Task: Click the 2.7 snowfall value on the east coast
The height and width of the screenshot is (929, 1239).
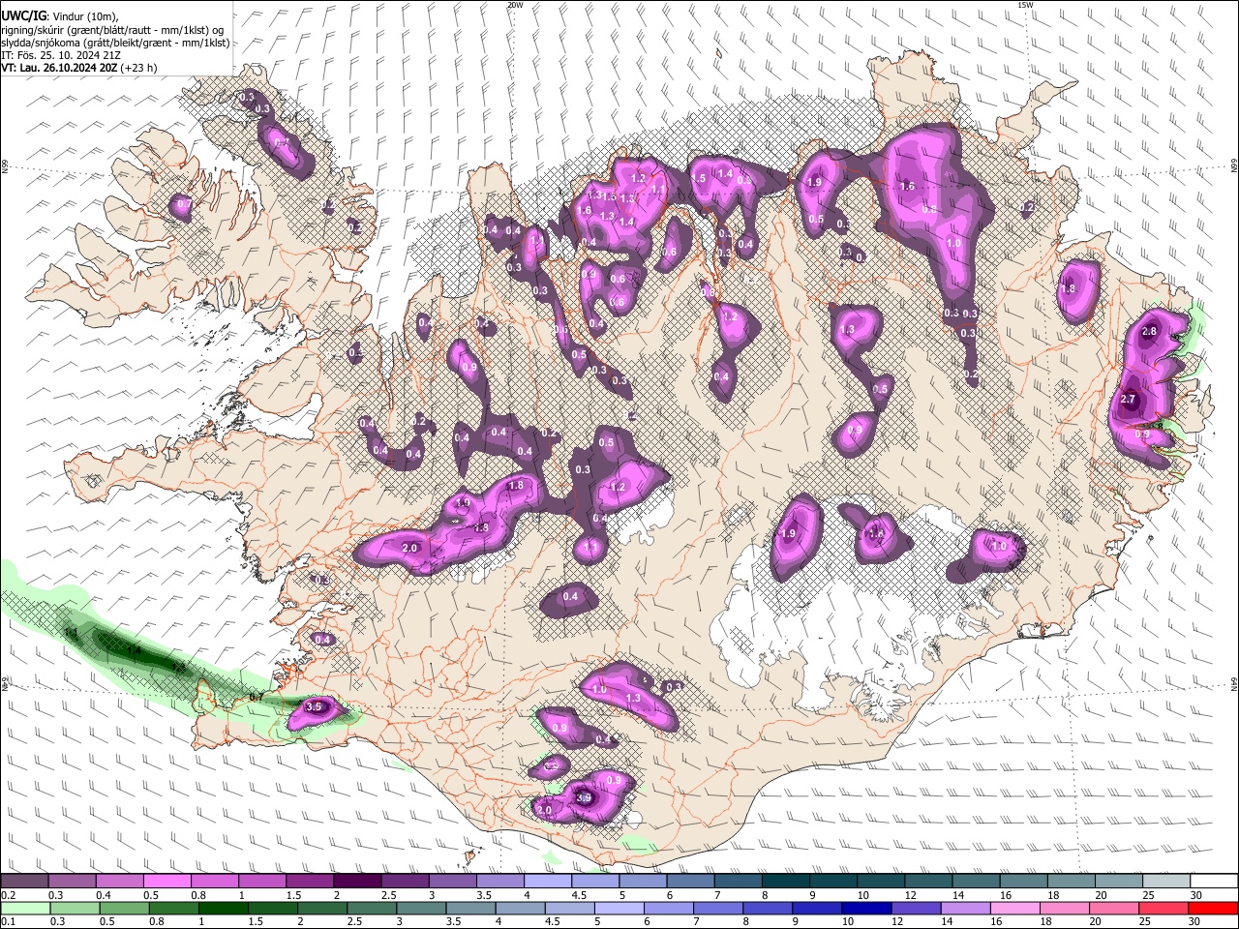Action: pos(1128,399)
